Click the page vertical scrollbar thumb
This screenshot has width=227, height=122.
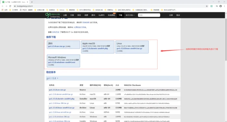(x=226, y=40)
